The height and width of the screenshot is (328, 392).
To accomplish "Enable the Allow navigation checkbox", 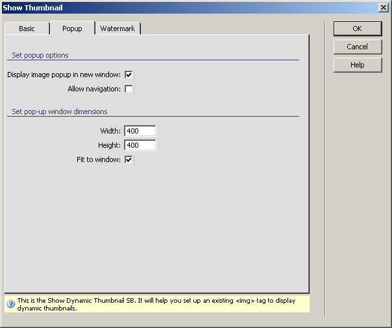I will (129, 89).
